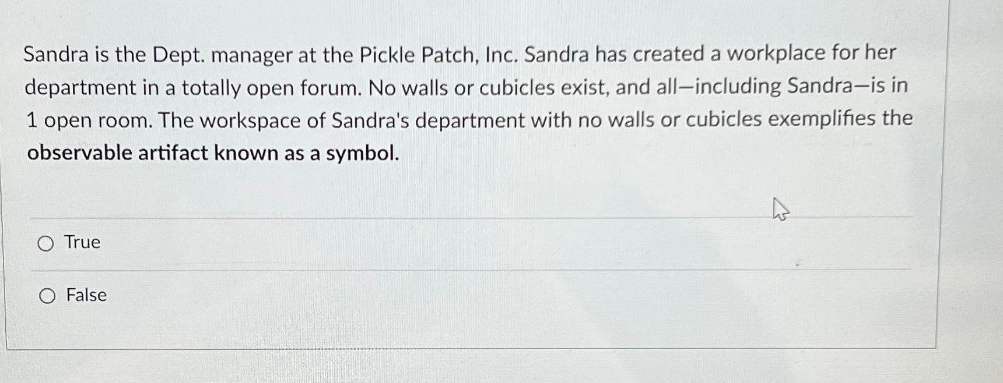Click the divider line above the True option
The width and height of the screenshot is (1003, 383).
pyautogui.click(x=467, y=217)
